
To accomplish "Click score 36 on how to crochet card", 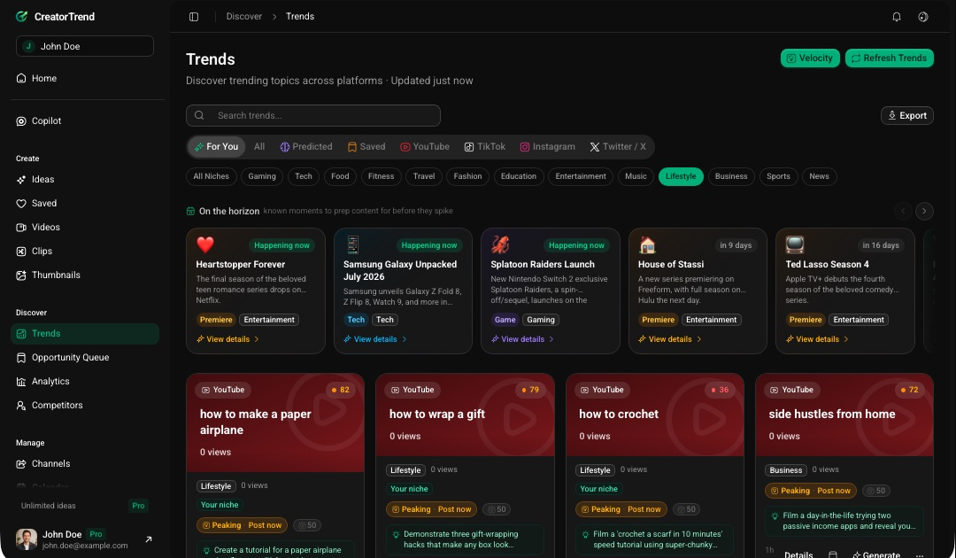I will [720, 390].
